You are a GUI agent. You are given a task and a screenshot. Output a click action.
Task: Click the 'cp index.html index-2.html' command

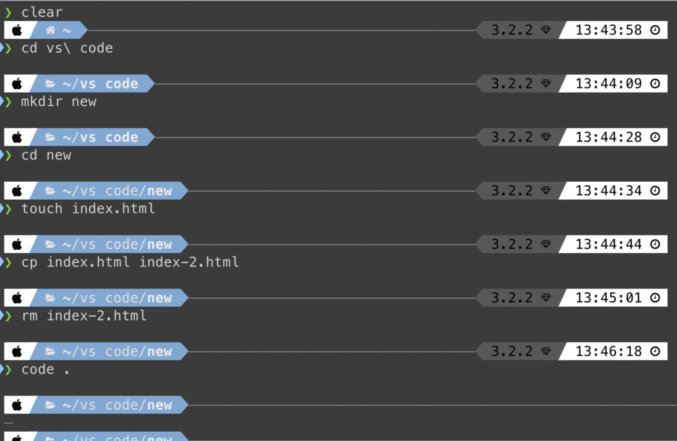130,262
